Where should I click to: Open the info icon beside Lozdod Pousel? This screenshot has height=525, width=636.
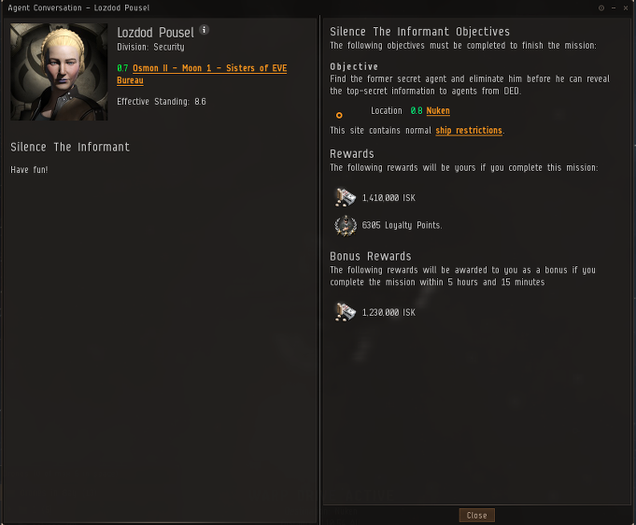pyautogui.click(x=204, y=30)
